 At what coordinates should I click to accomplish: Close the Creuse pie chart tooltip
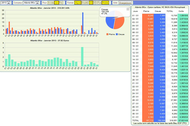pos(128,9)
